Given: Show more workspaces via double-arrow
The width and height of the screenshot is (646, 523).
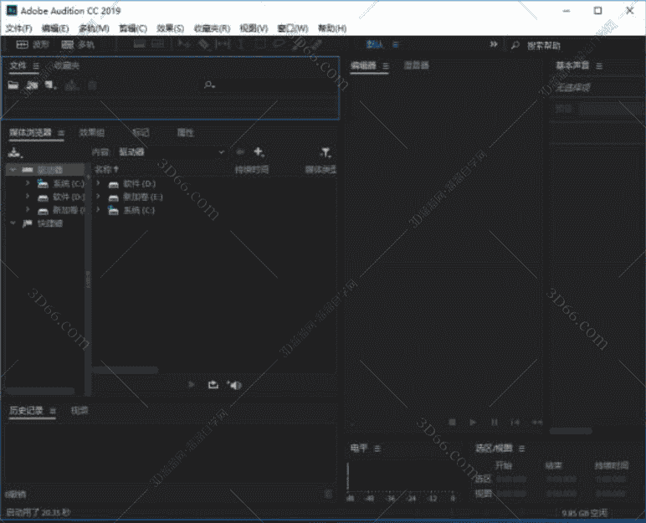Looking at the screenshot, I should click(x=493, y=44).
